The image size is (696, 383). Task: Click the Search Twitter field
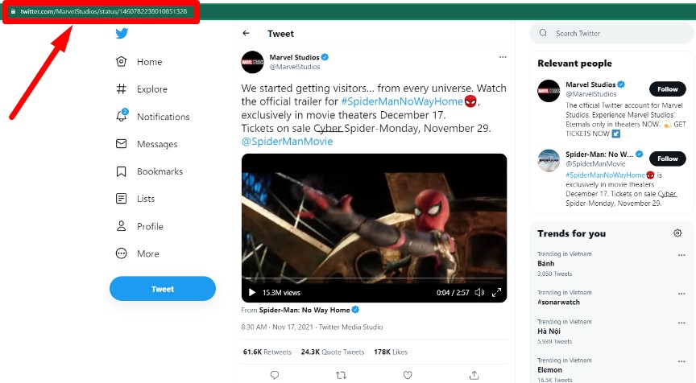coord(612,33)
